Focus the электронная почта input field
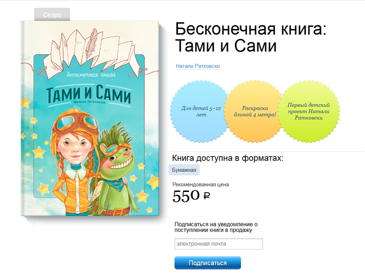 [x=219, y=244]
